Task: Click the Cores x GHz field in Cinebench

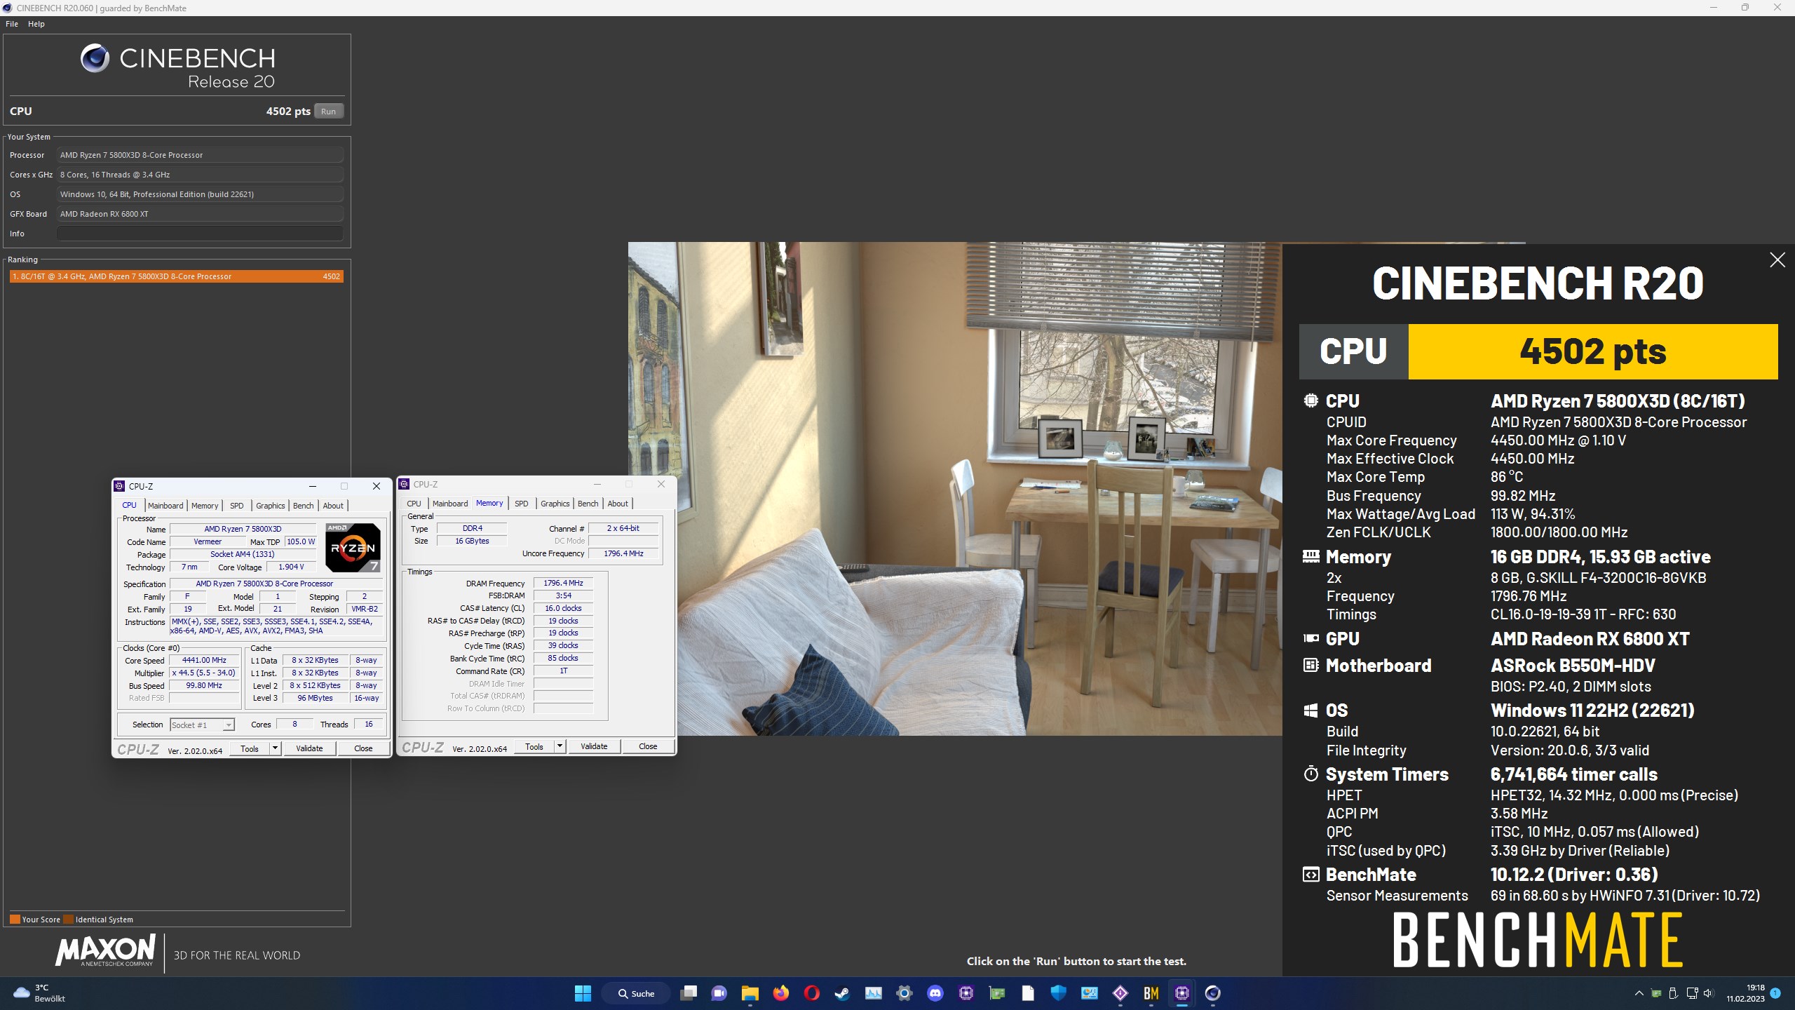Action: [x=200, y=175]
